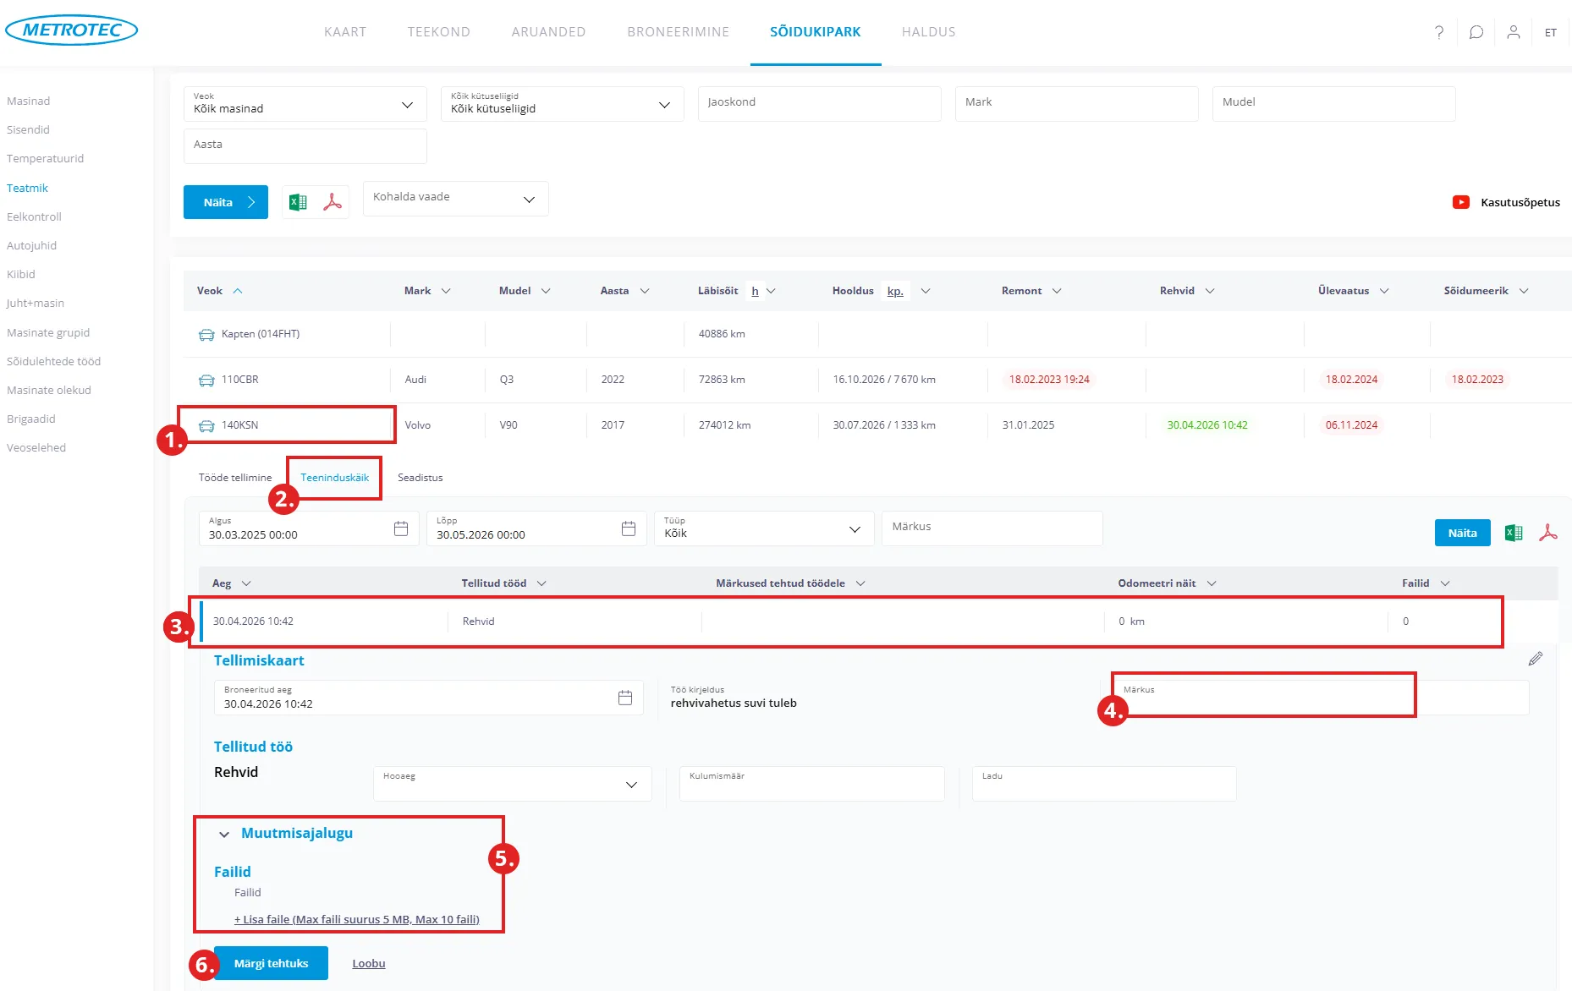The height and width of the screenshot is (991, 1572).
Task: Export the vehicle list to PDF
Action: (x=333, y=202)
